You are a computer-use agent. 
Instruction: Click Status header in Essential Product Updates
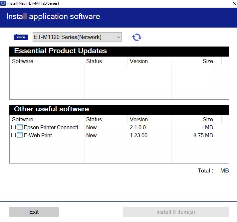(x=94, y=61)
